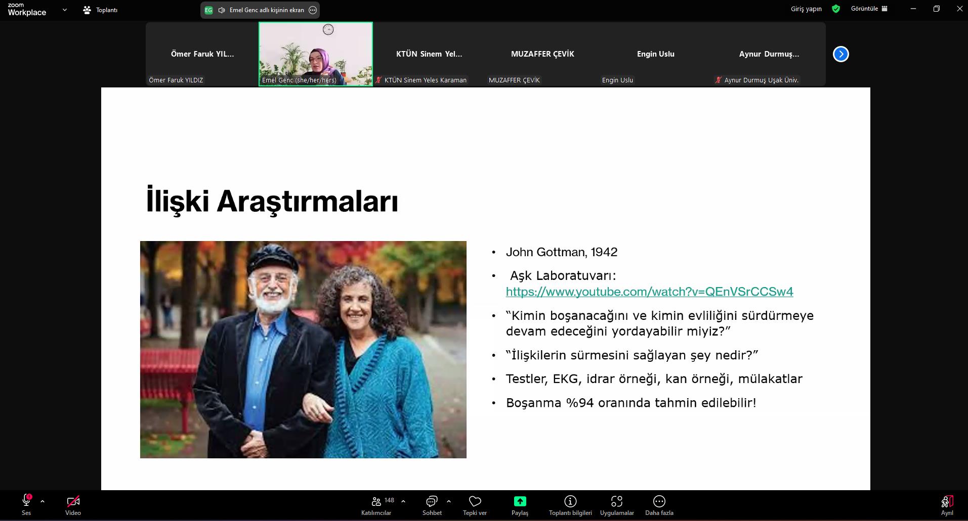
Task: Click the slide title İlişki Araştırmaları
Action: pos(272,201)
